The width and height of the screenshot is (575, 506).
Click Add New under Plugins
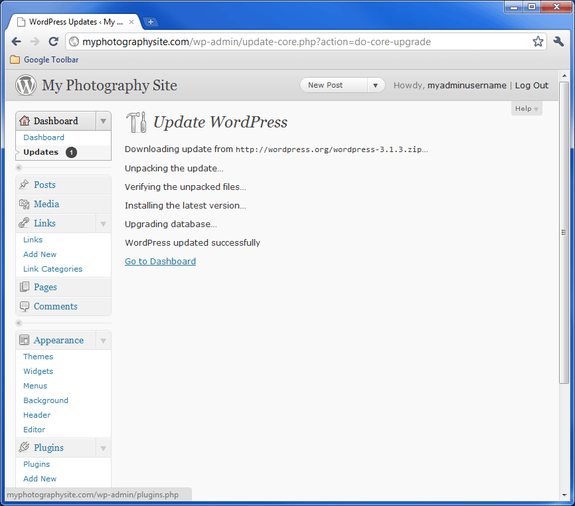pos(40,479)
